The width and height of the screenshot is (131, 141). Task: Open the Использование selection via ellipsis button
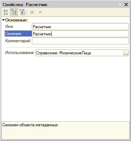click(126, 53)
